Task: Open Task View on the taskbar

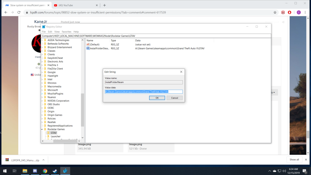Action: pyautogui.click(x=15, y=171)
